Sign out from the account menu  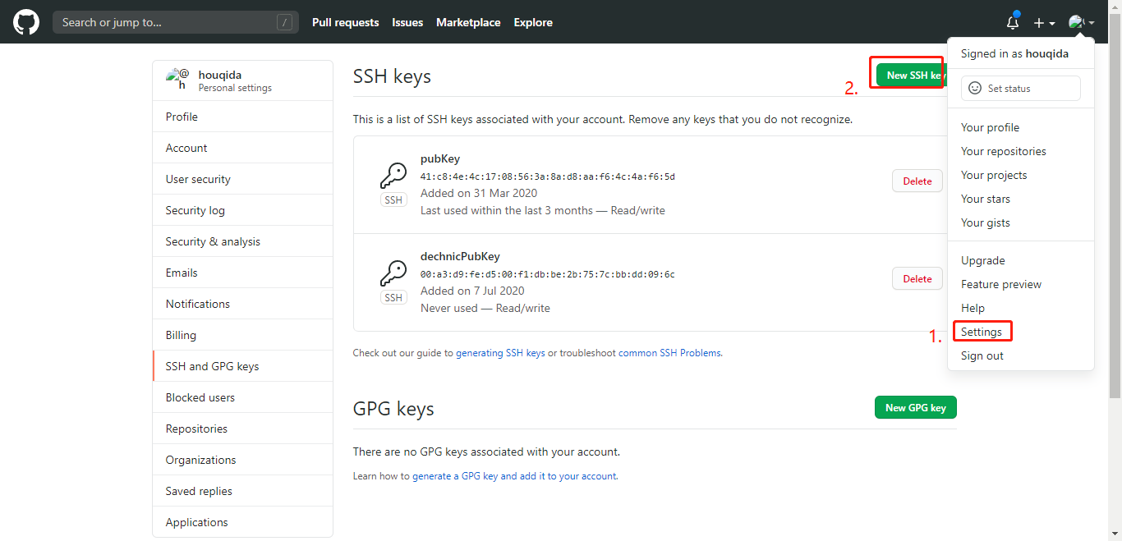(982, 355)
